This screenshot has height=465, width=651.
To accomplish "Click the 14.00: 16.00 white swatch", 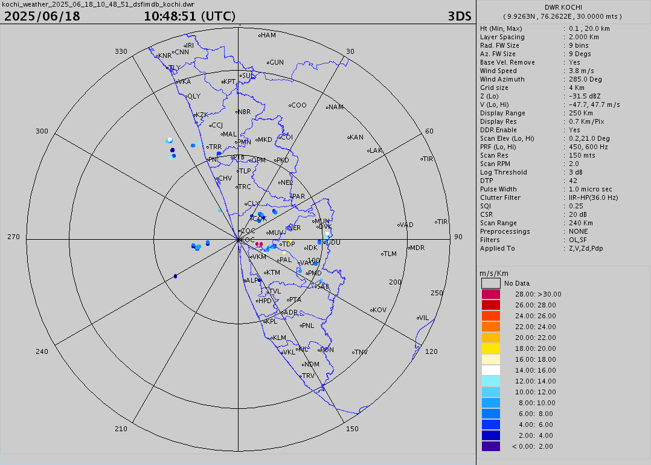I will (x=491, y=370).
